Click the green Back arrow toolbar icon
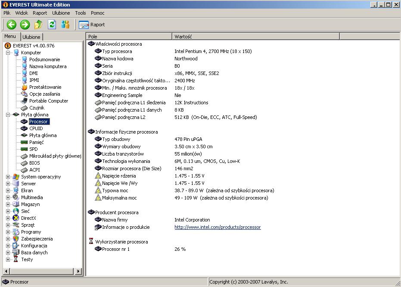This screenshot has width=401, height=287. pyautogui.click(x=12, y=25)
